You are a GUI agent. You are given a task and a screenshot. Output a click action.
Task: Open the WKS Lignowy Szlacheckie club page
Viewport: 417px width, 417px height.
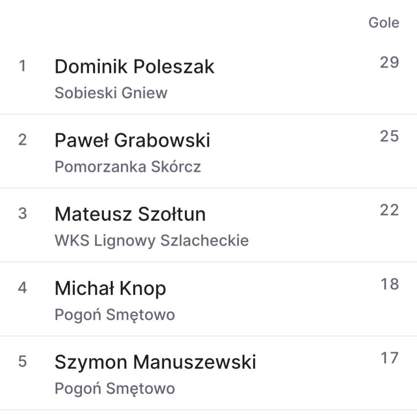[x=151, y=240]
